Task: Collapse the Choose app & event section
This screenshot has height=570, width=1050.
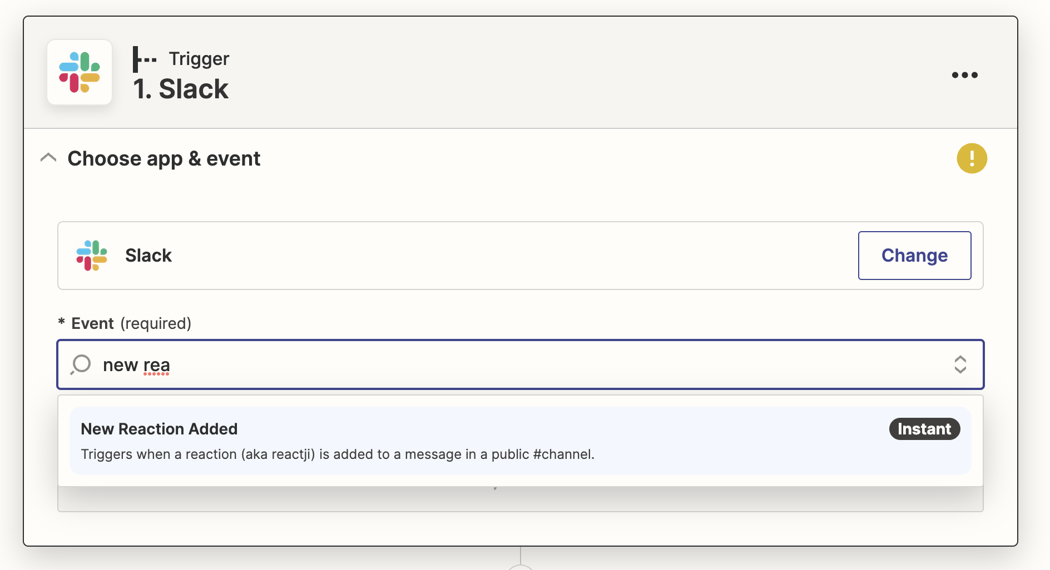Action: pos(48,158)
